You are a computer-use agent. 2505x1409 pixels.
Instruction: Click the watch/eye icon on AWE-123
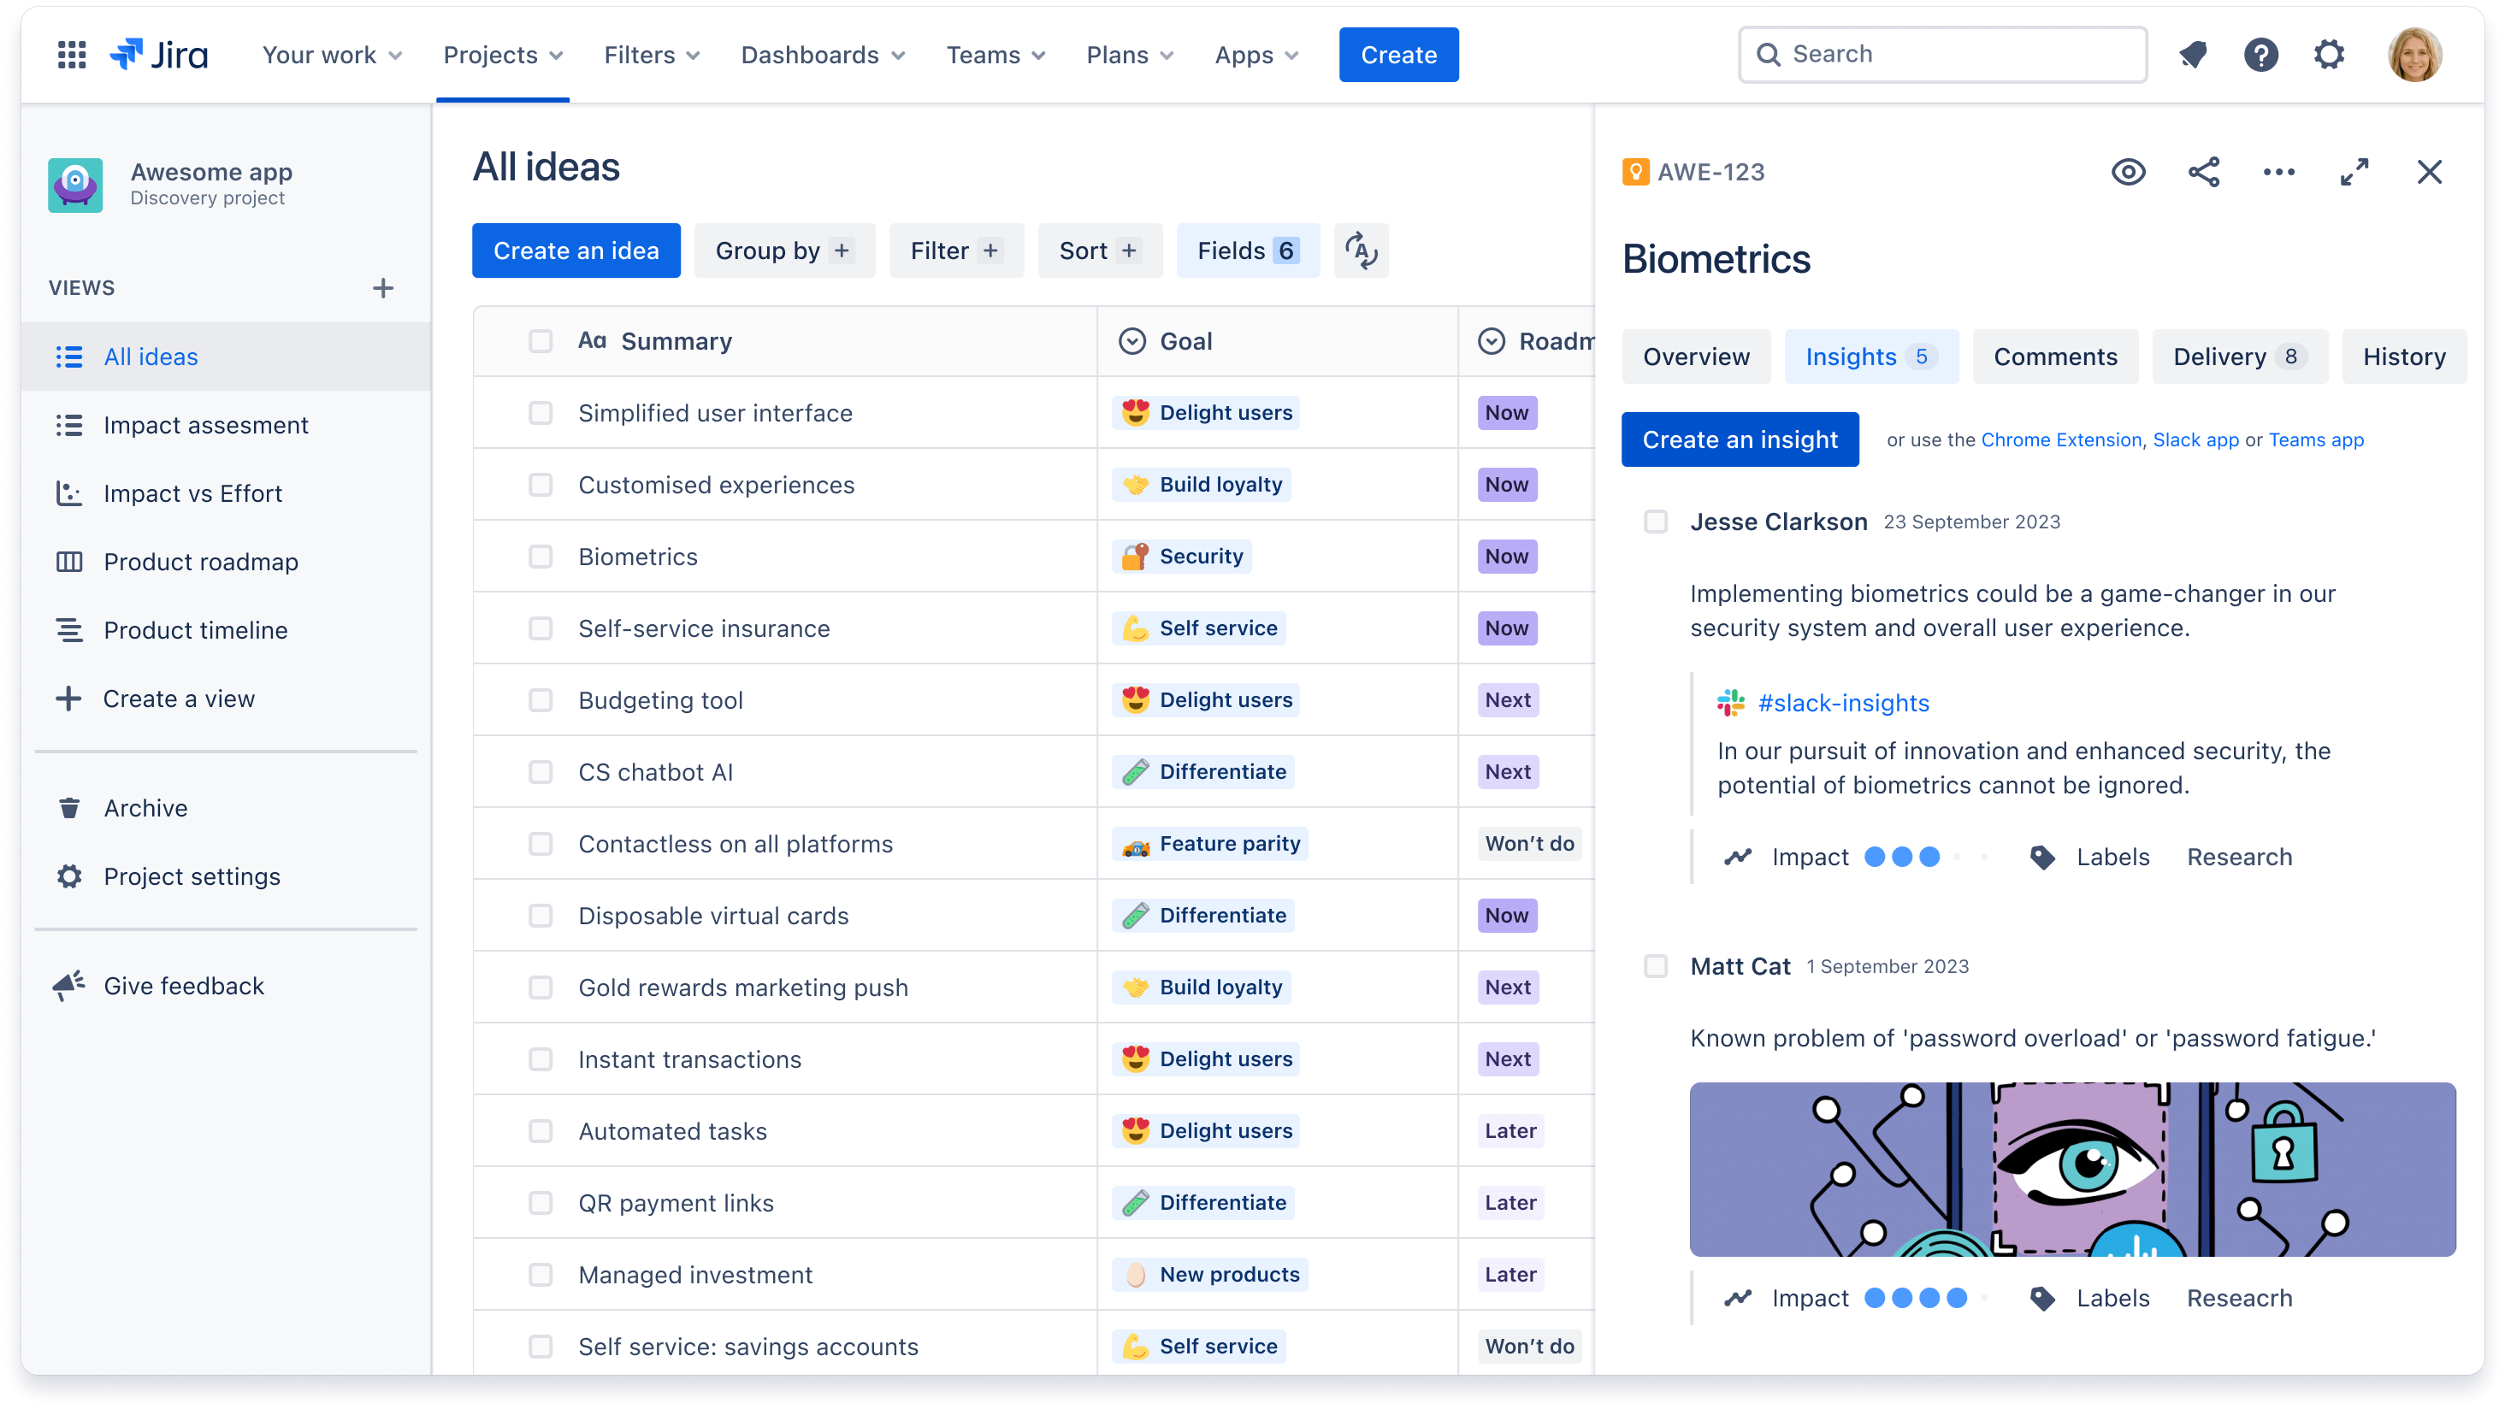tap(2128, 172)
